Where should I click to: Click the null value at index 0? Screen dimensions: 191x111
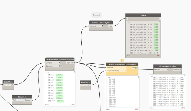tap(113, 79)
